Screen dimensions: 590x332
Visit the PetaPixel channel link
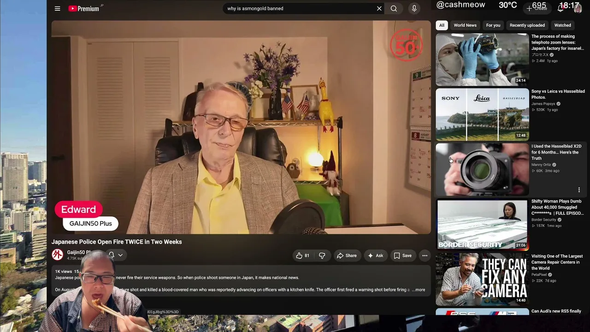pyautogui.click(x=539, y=274)
